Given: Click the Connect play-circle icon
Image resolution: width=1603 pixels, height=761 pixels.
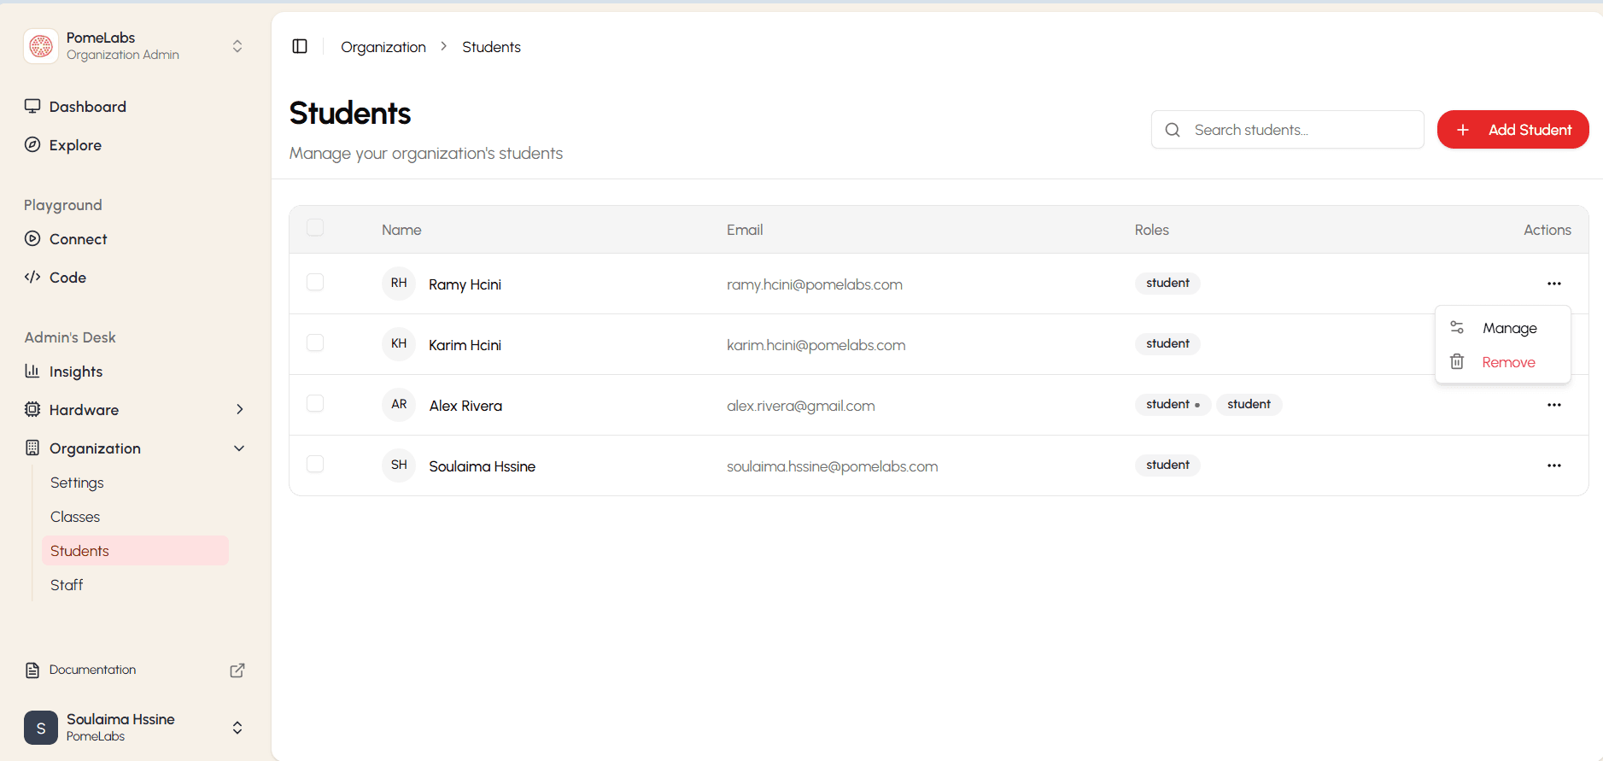Looking at the screenshot, I should [x=32, y=238].
